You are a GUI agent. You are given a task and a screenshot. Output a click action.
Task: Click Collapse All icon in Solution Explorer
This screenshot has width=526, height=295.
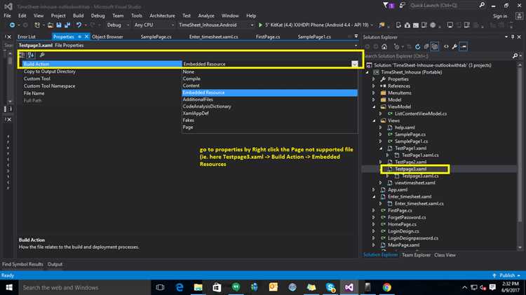426,46
